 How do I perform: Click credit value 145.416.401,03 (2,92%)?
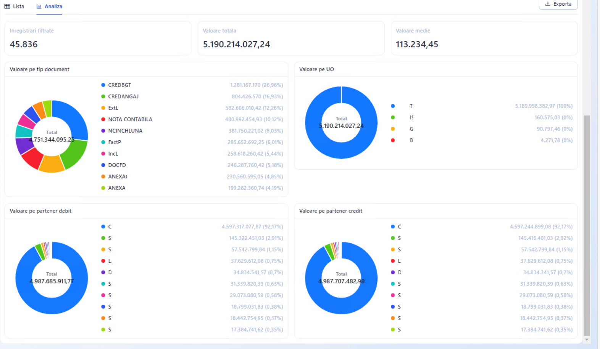click(x=545, y=238)
